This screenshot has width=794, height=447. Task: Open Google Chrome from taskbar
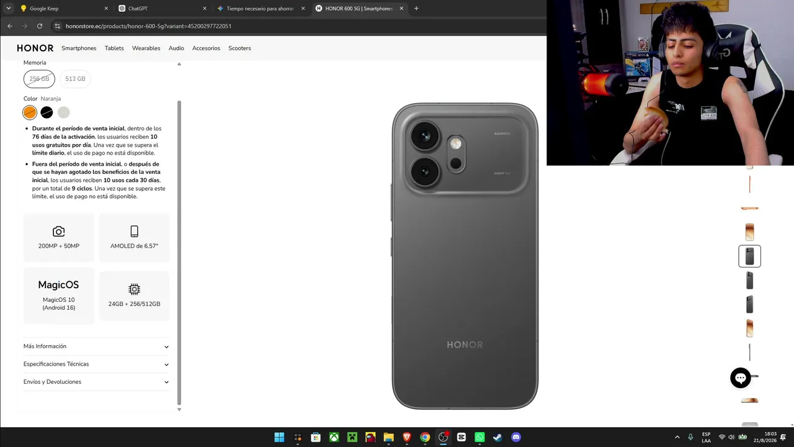point(425,437)
